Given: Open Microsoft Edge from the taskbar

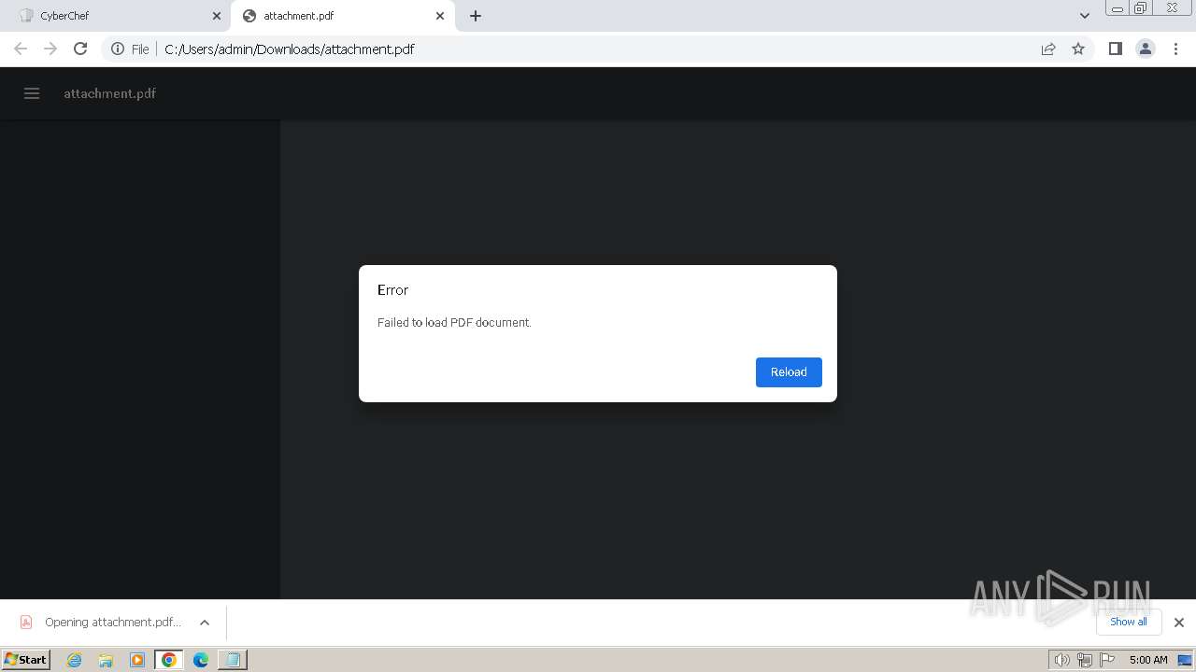Looking at the screenshot, I should (x=201, y=660).
